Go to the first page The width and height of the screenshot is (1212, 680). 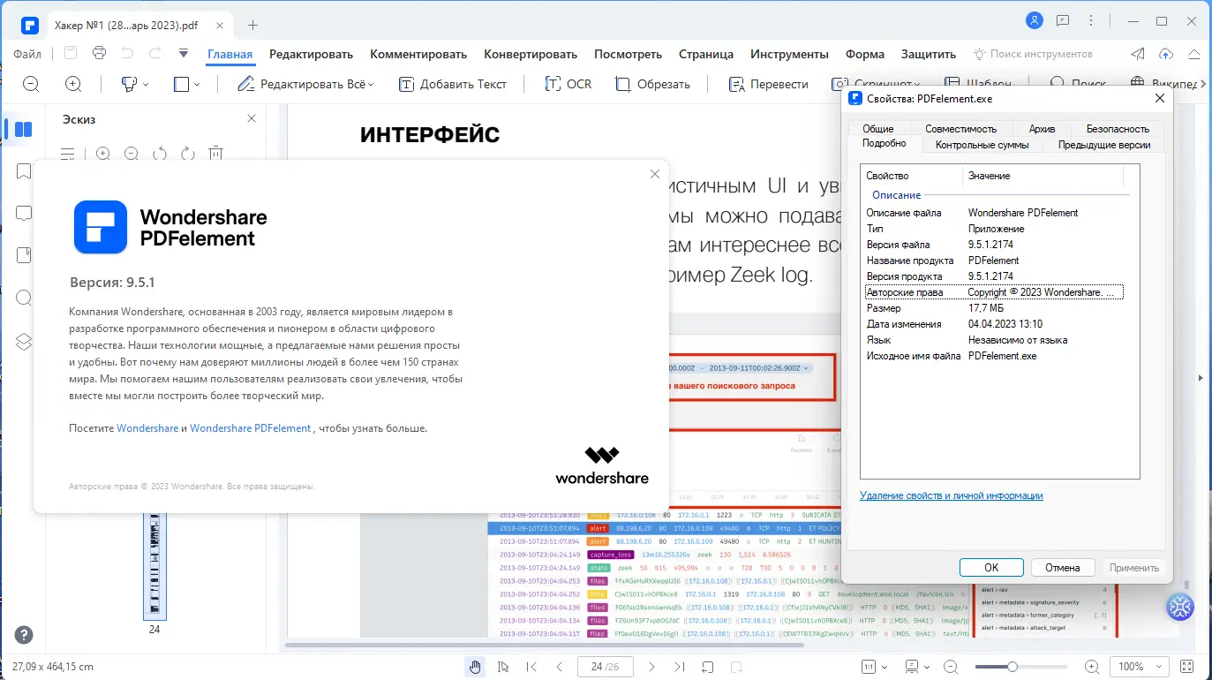531,667
